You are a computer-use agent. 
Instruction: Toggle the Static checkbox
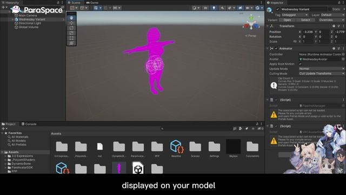click(x=330, y=9)
